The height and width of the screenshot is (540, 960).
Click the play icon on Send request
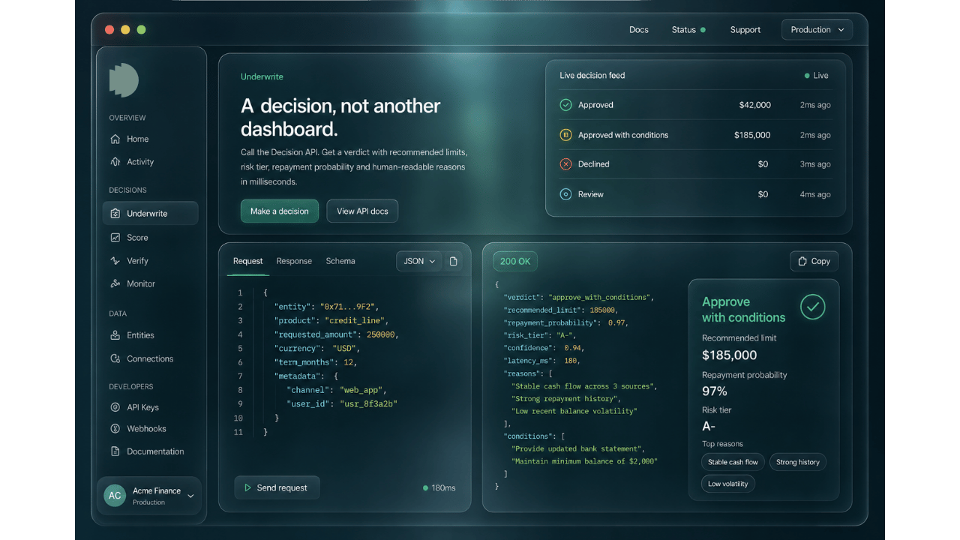(x=247, y=487)
